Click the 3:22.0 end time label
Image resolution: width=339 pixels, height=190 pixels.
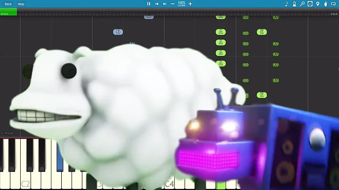334,14
